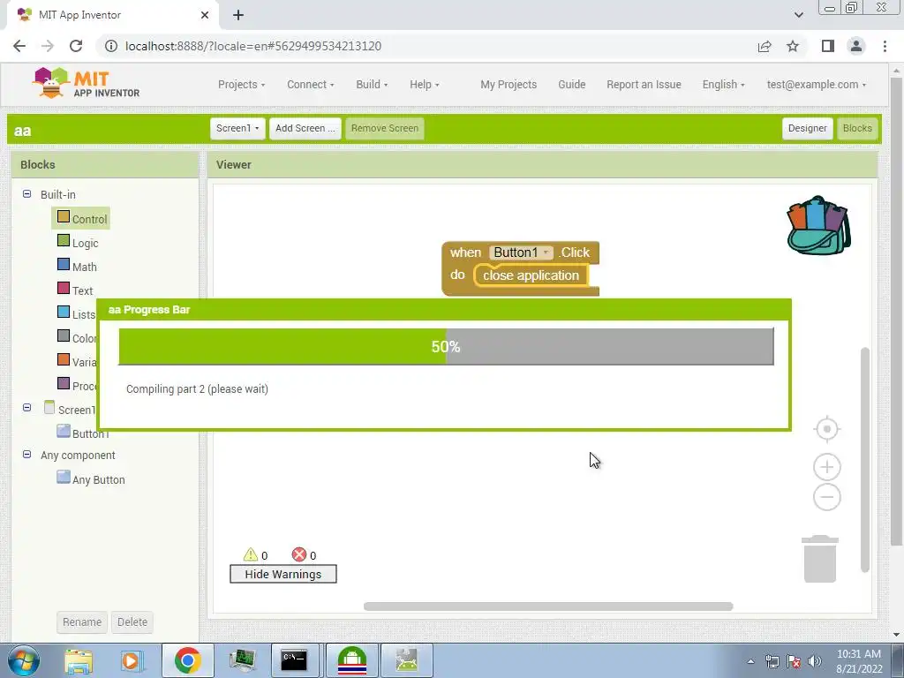The image size is (904, 678).
Task: Click the Add Screen button
Action: click(305, 128)
